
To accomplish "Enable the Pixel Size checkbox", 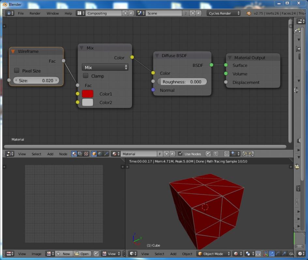I will (17, 71).
